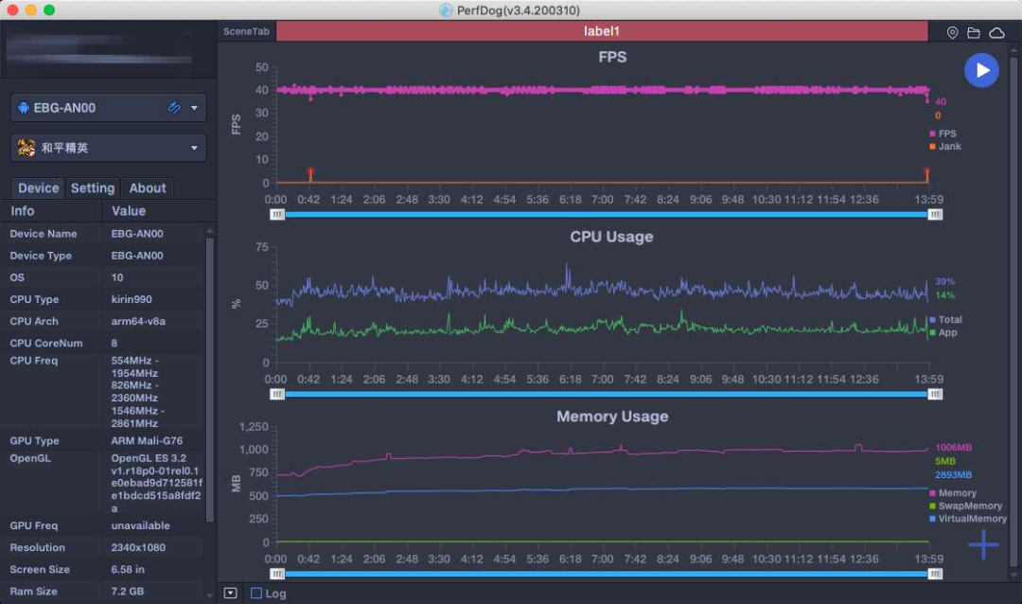
Task: Click the Device Type row label
Action: 41,256
